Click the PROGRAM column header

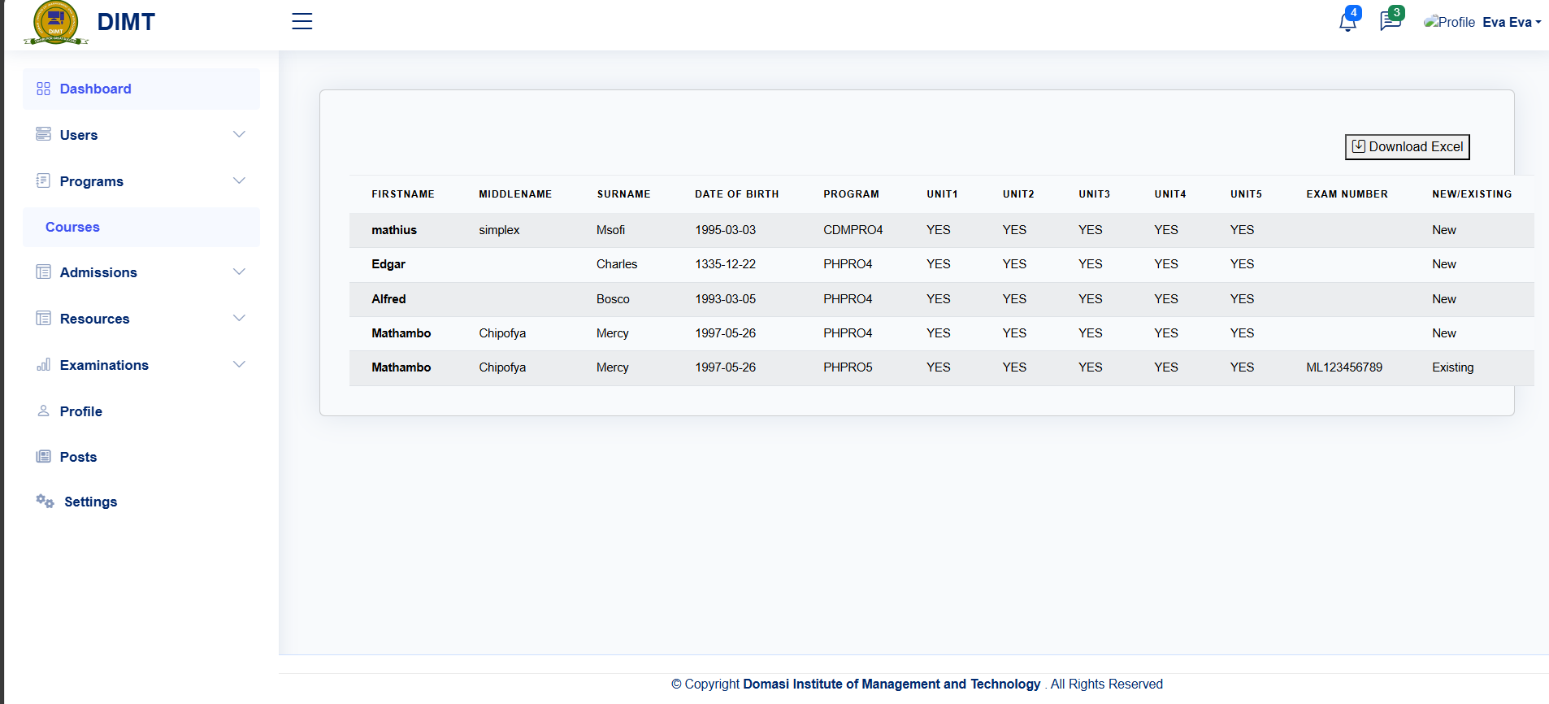pos(851,194)
